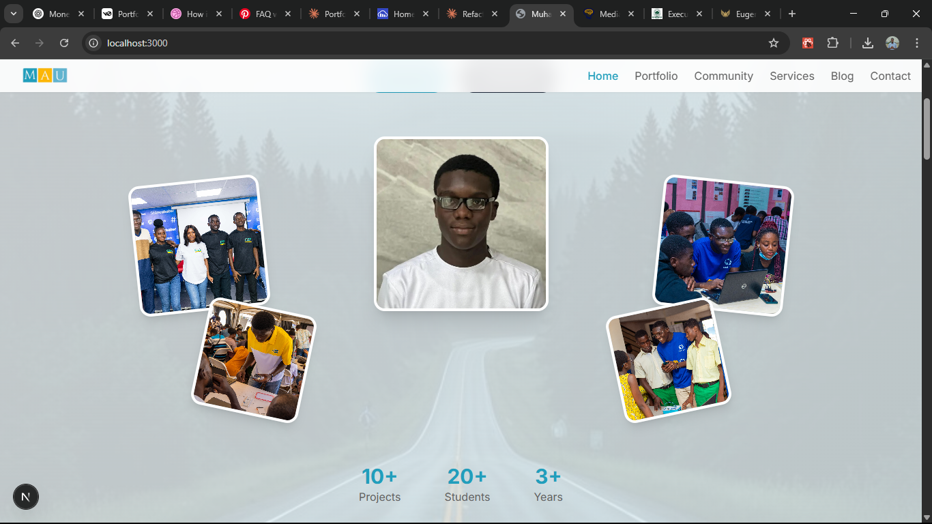Viewport: 932px width, 524px height.
Task: View site information icon in address bar
Action: (92, 42)
